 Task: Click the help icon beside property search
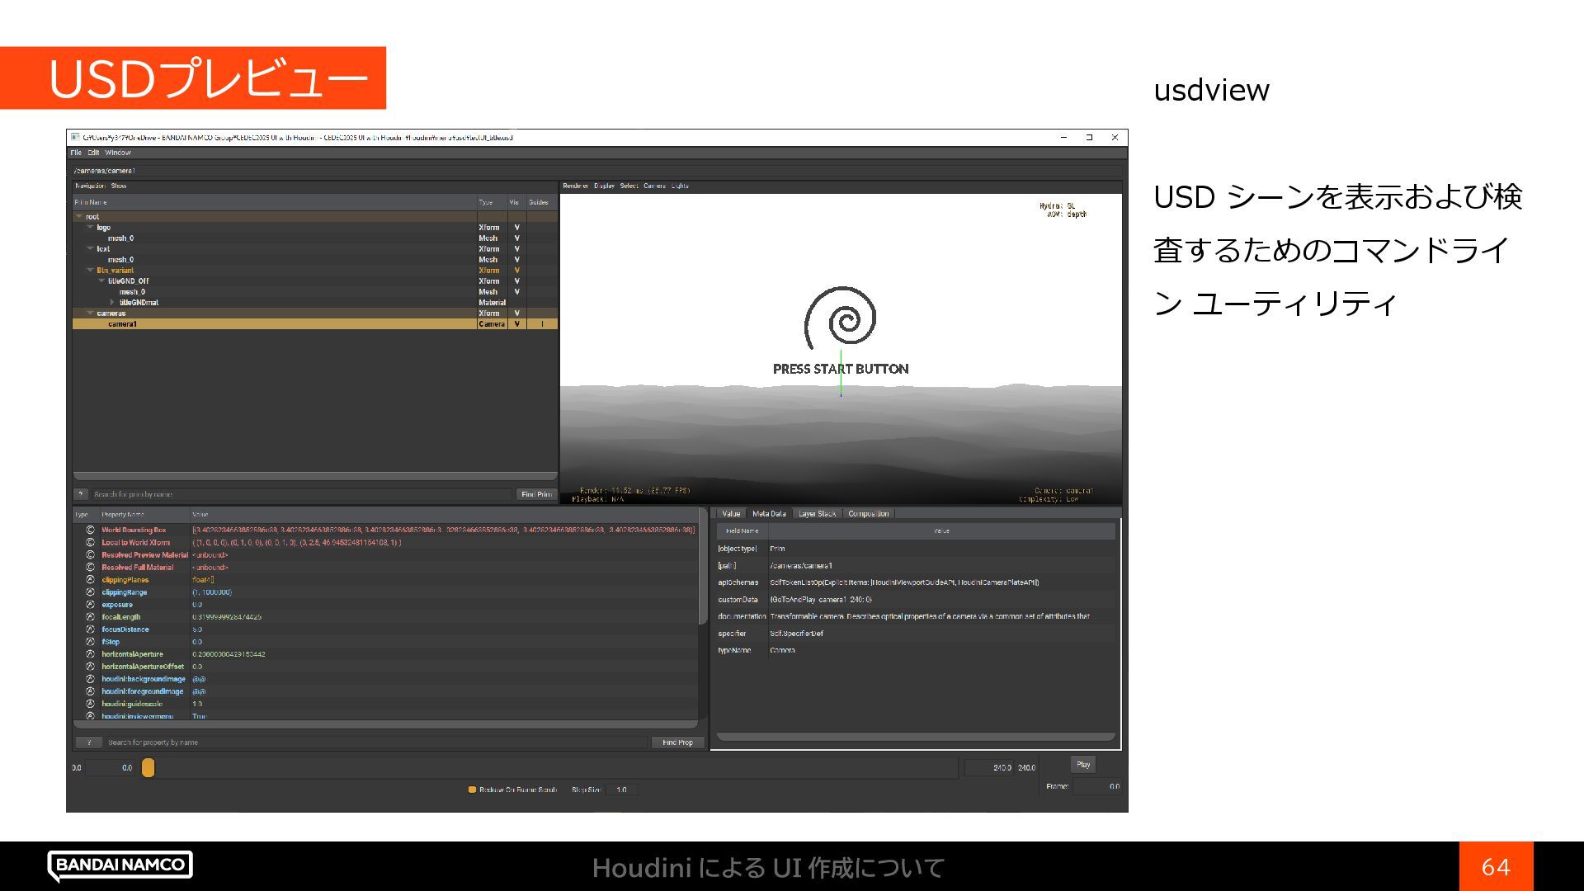point(89,742)
